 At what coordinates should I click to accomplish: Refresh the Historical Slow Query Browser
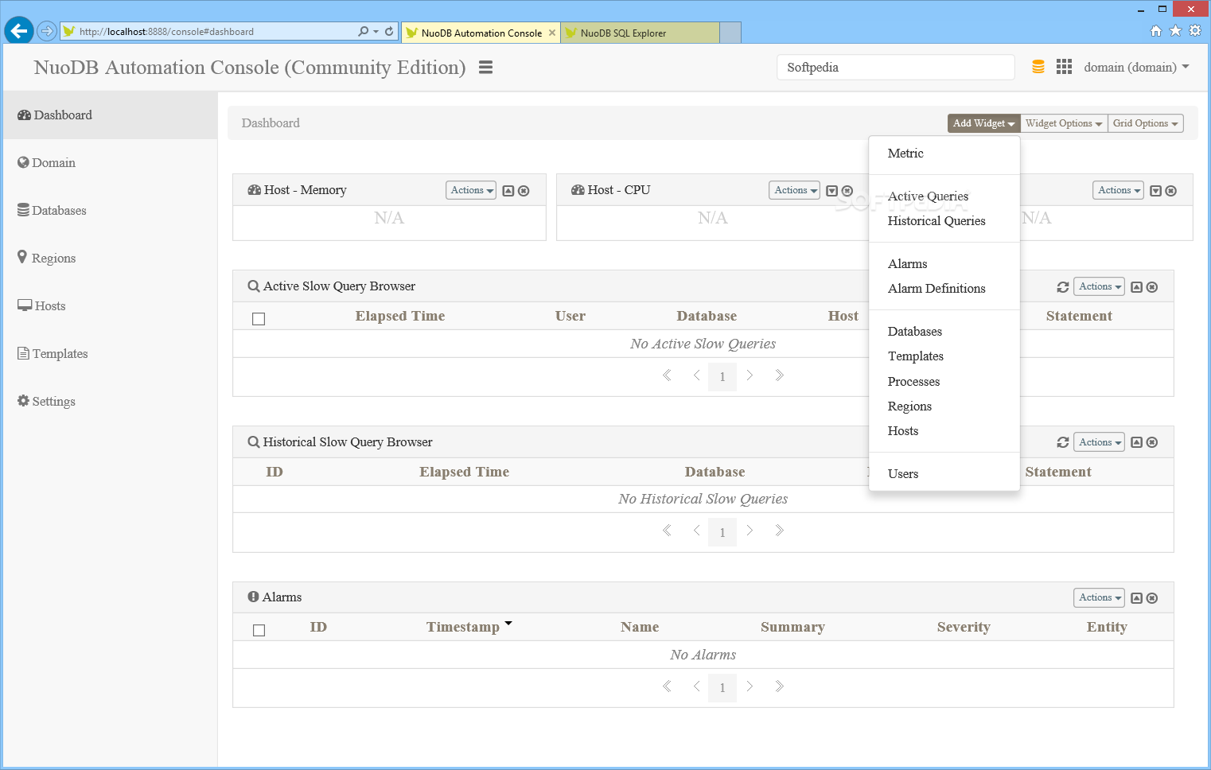(1062, 442)
